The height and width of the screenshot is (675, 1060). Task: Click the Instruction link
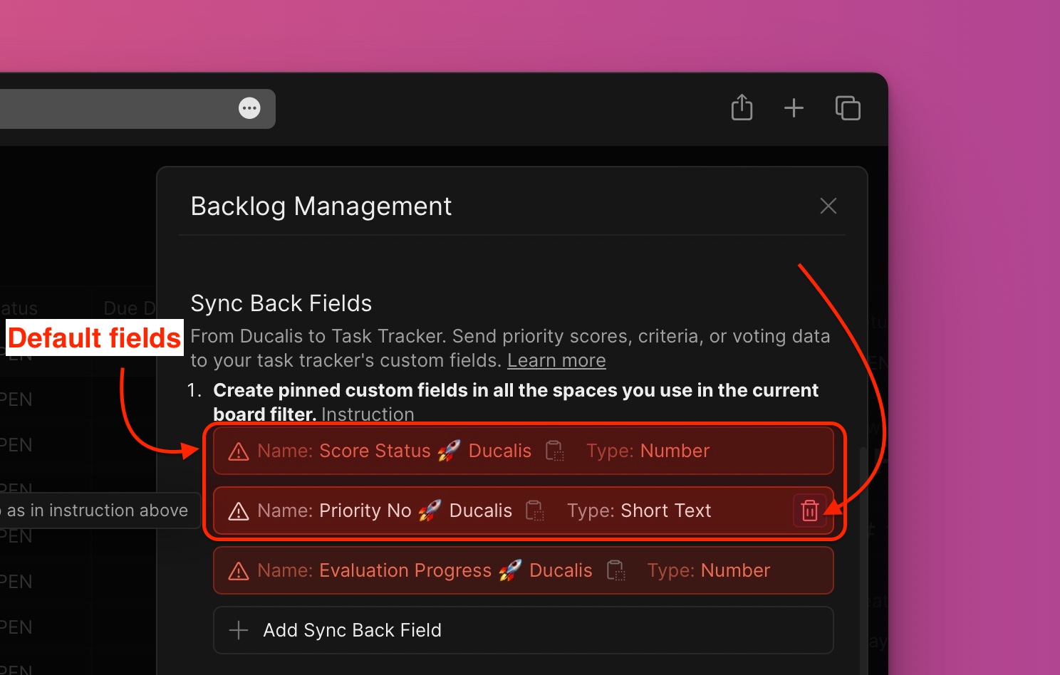[x=368, y=414]
